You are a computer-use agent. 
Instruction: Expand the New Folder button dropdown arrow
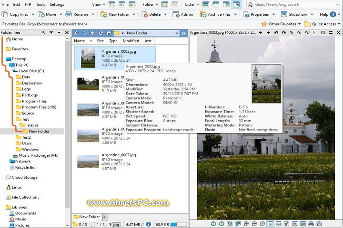pos(134,14)
